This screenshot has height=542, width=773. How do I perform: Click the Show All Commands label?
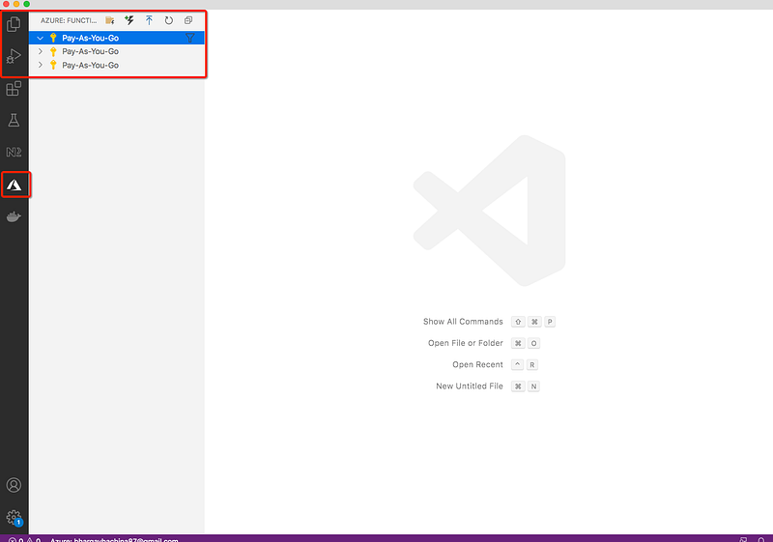tap(463, 322)
